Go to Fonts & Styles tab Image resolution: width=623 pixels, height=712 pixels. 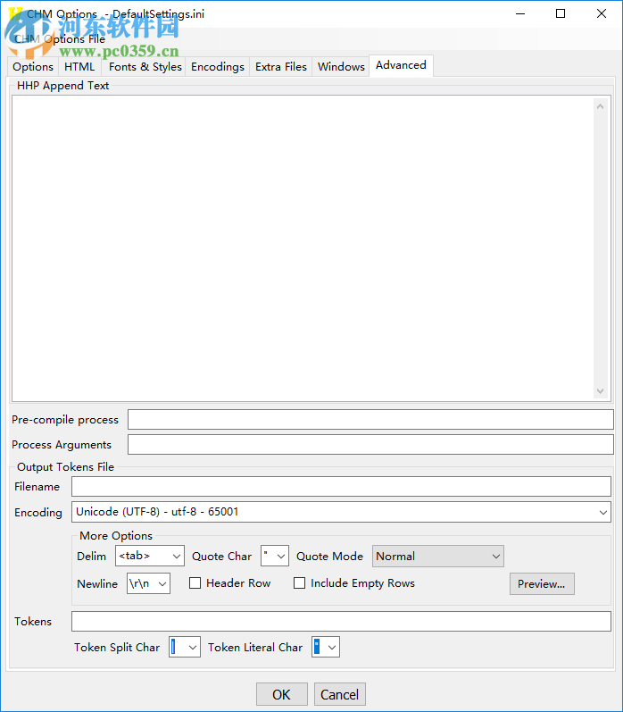click(x=145, y=67)
